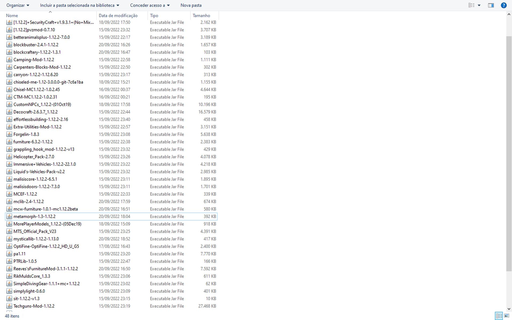
Task: Switch to large thumbnails view in status bar
Action: point(506,316)
